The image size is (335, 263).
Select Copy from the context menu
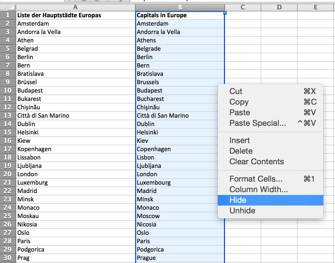[x=239, y=102]
